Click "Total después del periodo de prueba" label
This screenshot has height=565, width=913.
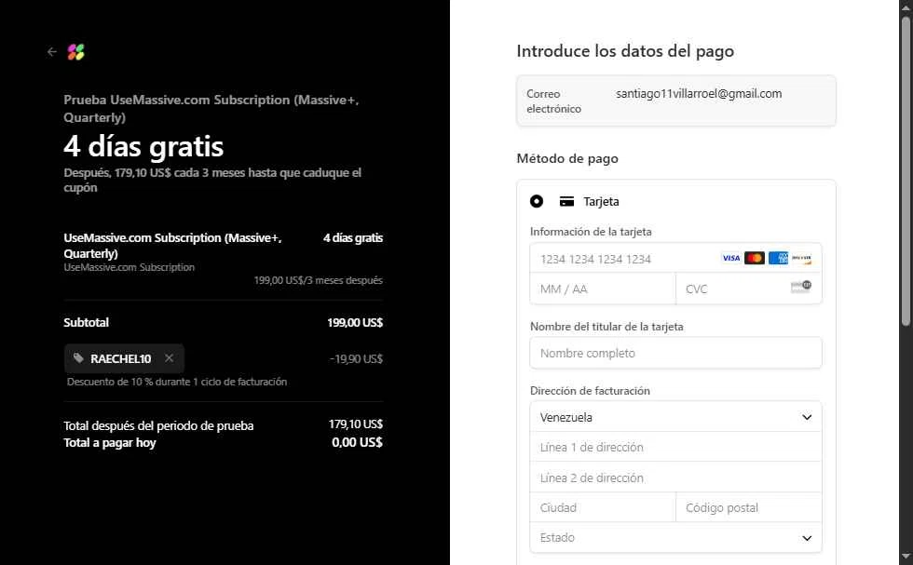click(x=158, y=425)
